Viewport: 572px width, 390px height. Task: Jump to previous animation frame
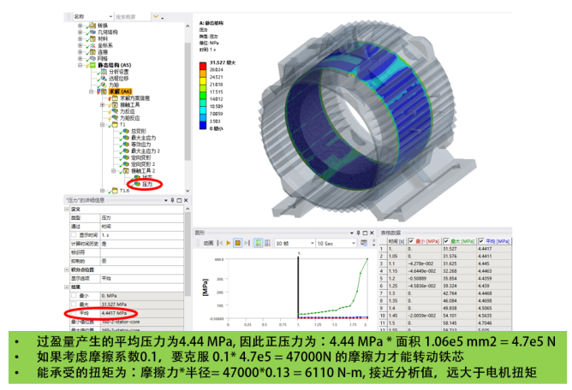pos(219,243)
